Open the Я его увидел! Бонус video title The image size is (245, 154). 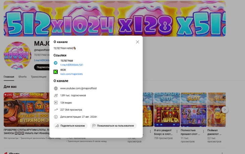click(x=163, y=132)
